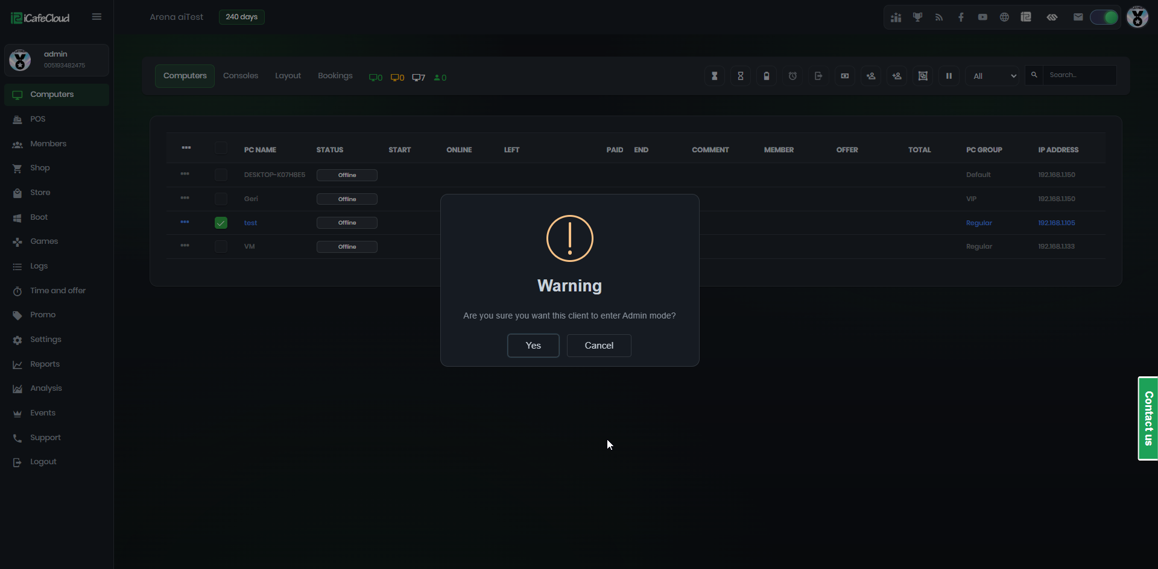Confirm the warning by clicking Yes
This screenshot has width=1158, height=569.
(533, 346)
